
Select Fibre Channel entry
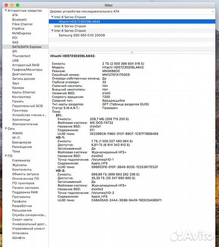(22, 24)
